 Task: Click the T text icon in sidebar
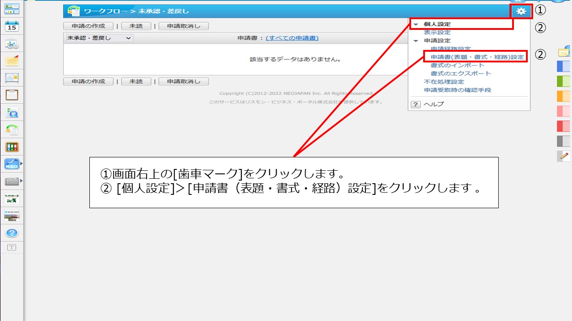click(12, 247)
